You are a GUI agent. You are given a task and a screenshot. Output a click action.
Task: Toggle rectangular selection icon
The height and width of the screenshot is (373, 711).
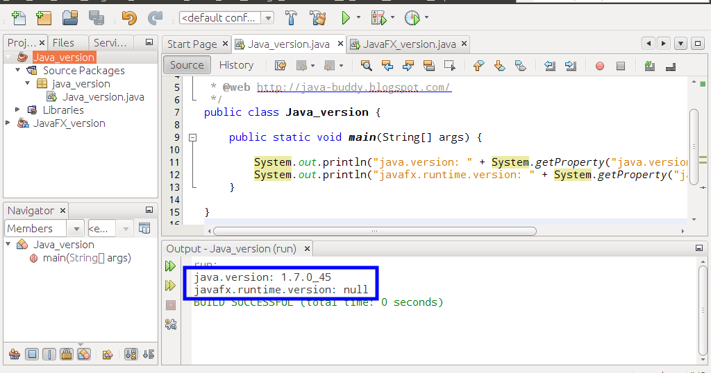(450, 66)
